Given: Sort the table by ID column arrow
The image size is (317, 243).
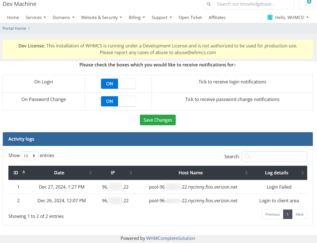Looking at the screenshot, I should pos(24,172).
